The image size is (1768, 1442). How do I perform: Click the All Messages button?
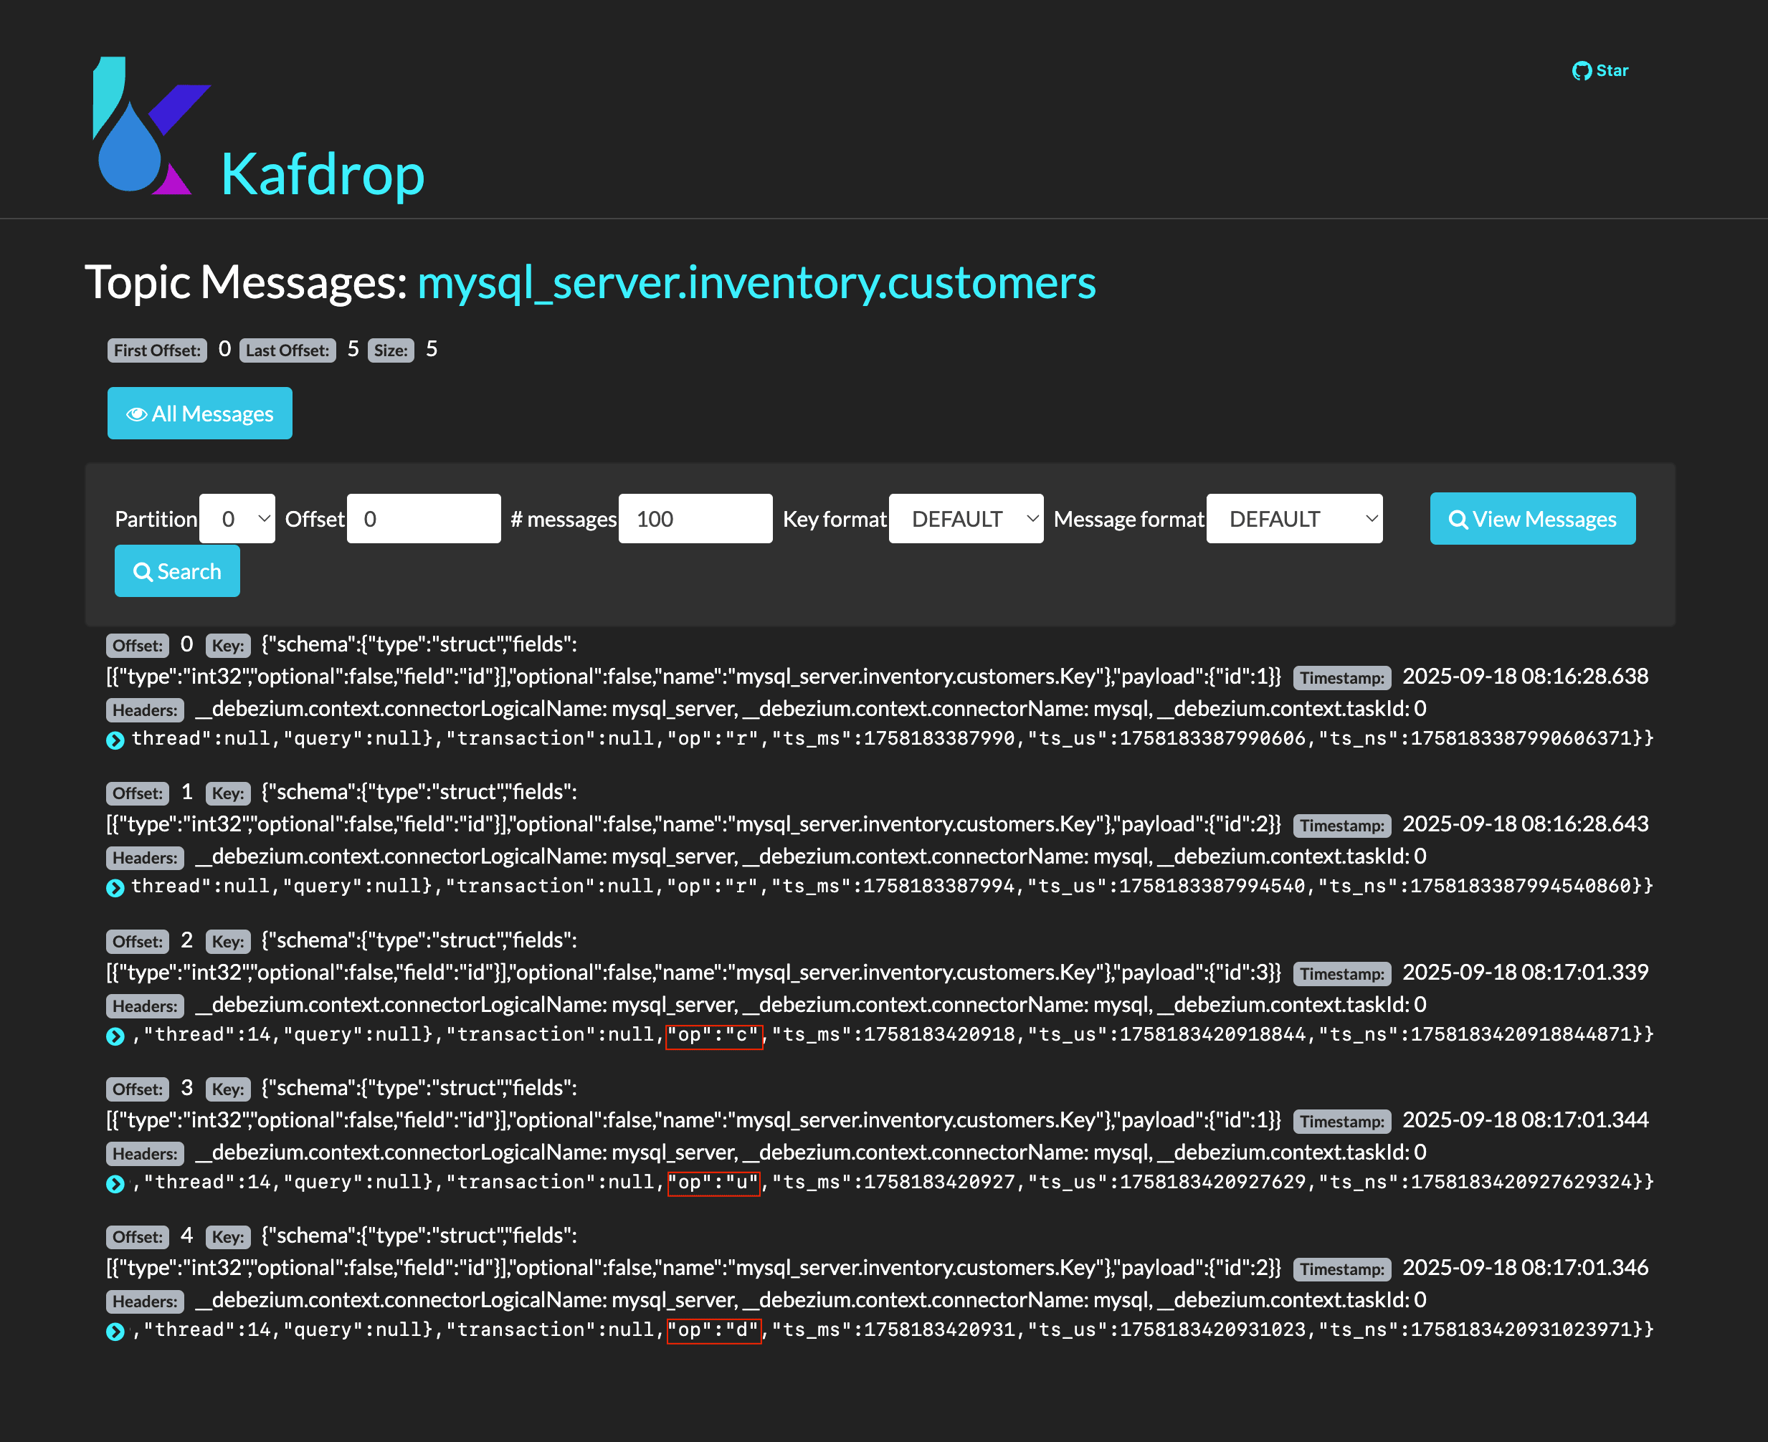click(x=199, y=414)
